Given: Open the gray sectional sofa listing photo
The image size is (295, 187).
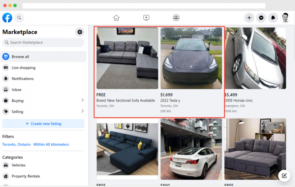Looking at the screenshot, I should (x=127, y=58).
